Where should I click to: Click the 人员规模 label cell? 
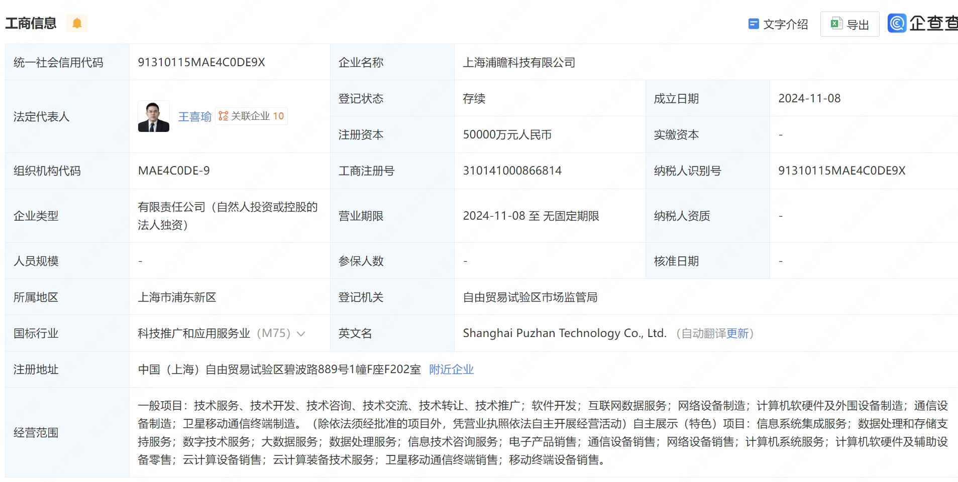(x=67, y=261)
